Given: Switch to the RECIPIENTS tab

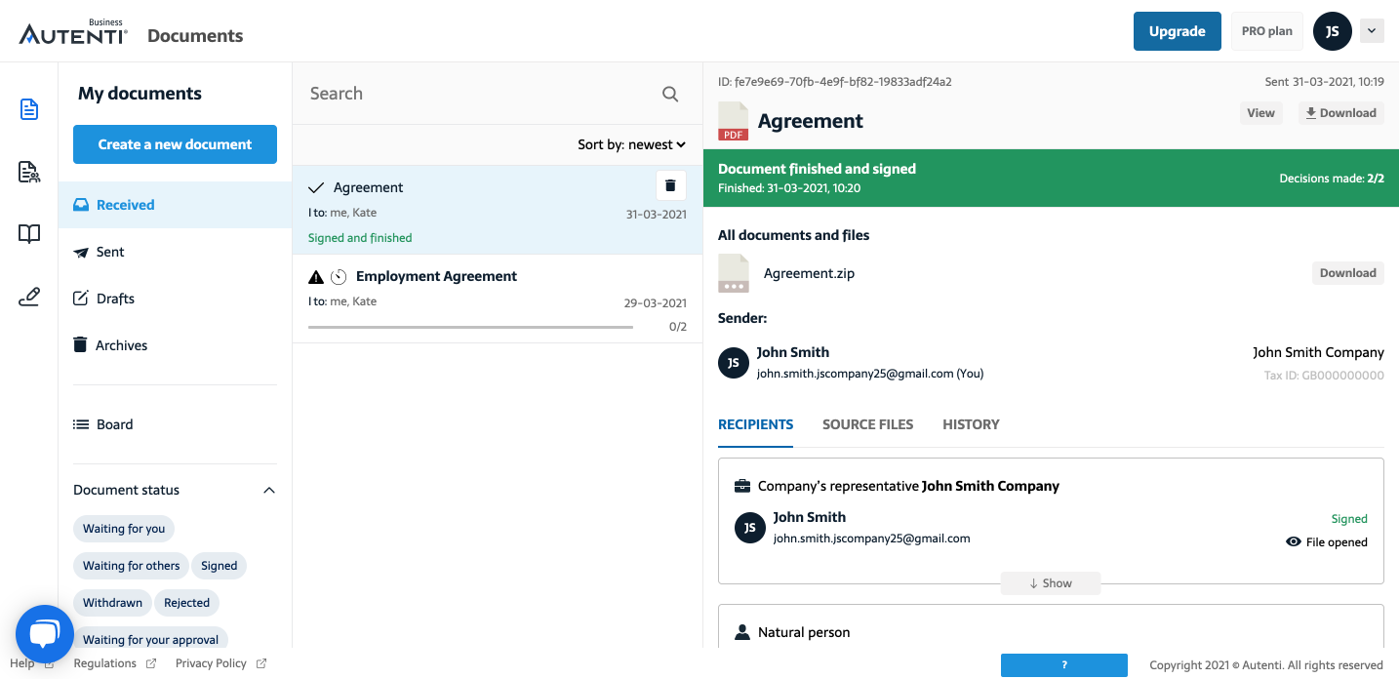Looking at the screenshot, I should point(756,425).
